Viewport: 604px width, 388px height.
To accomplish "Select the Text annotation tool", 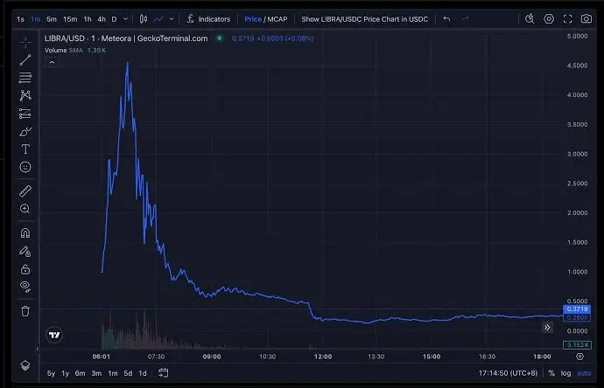I will tap(25, 149).
